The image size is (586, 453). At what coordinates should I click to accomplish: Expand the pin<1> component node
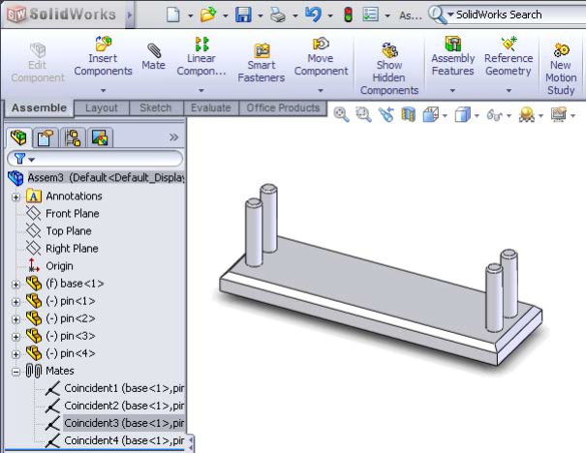pos(15,301)
